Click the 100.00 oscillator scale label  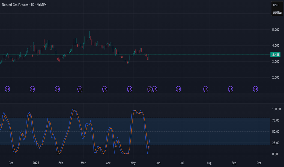tap(276, 109)
